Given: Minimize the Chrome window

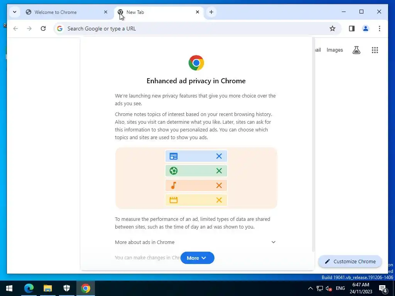Looking at the screenshot, I should tap(344, 12).
